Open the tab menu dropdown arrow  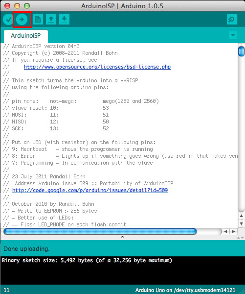coord(233,35)
